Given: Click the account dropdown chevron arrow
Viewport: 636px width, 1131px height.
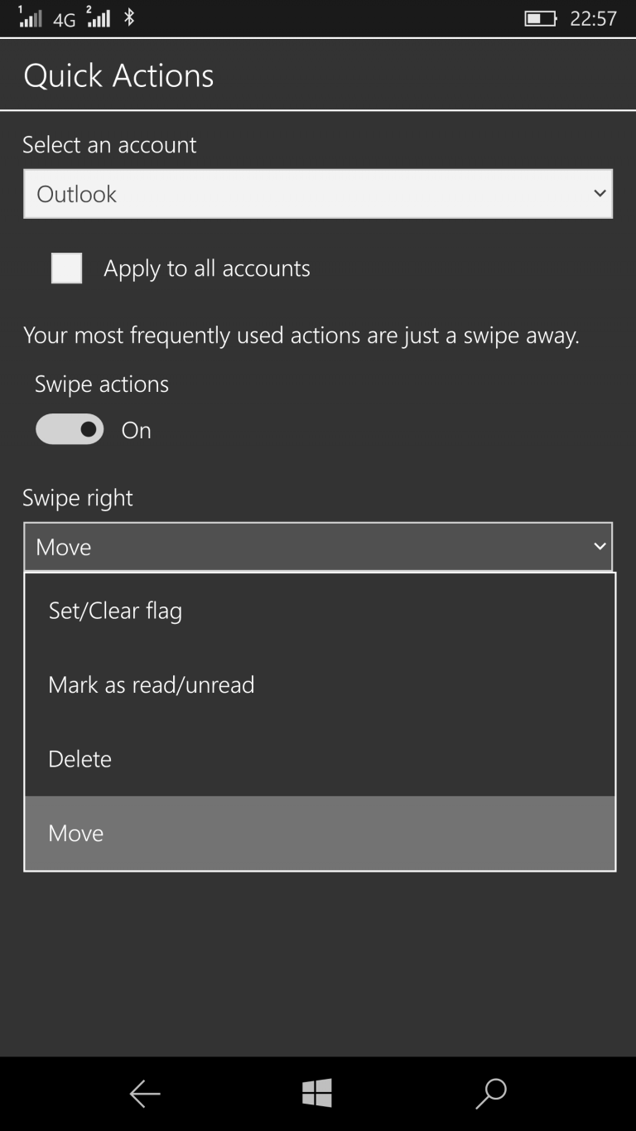Looking at the screenshot, I should pyautogui.click(x=600, y=194).
